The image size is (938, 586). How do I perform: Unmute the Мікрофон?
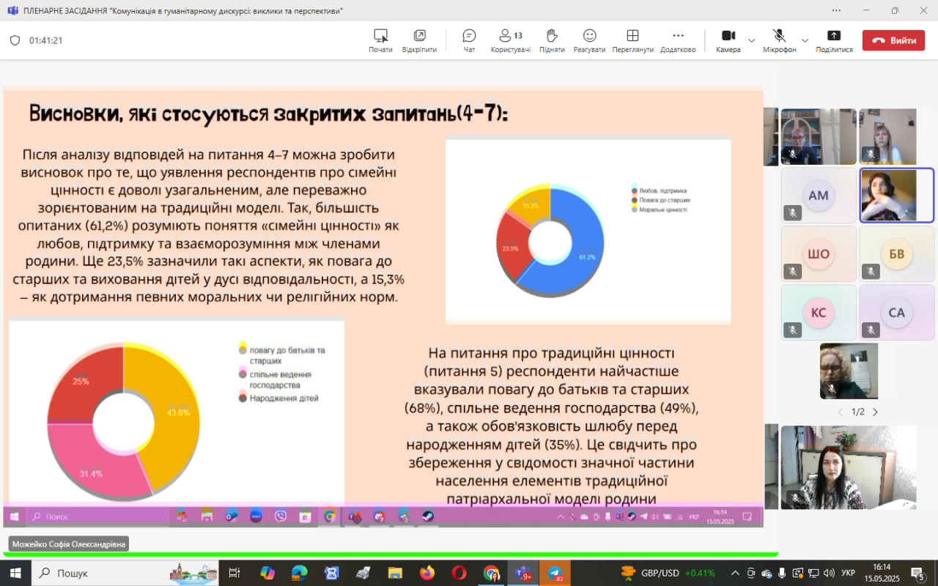779,40
